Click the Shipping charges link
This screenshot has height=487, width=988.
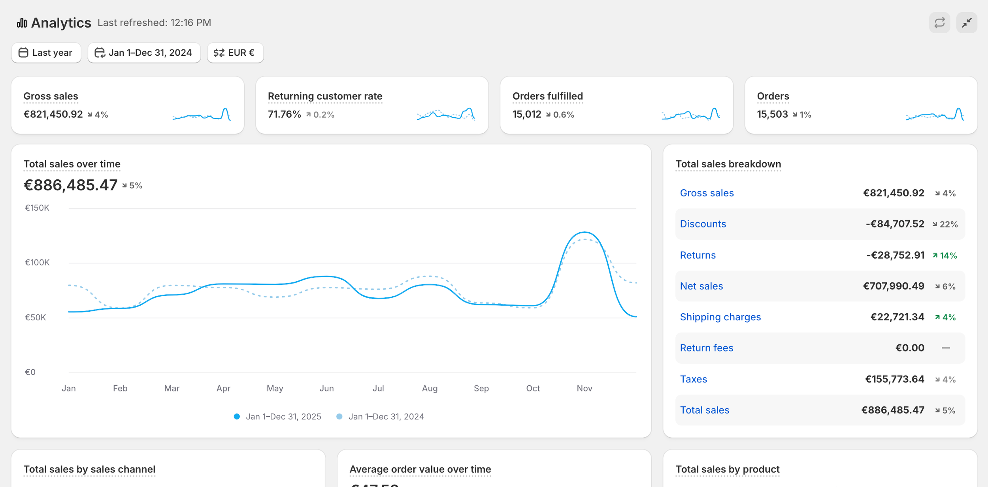(720, 317)
